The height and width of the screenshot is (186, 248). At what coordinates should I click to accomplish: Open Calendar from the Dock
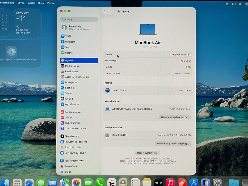tap(112, 183)
